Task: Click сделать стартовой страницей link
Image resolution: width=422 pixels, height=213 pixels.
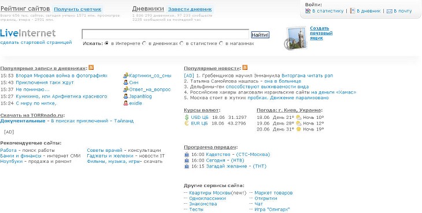Action: 36,43
